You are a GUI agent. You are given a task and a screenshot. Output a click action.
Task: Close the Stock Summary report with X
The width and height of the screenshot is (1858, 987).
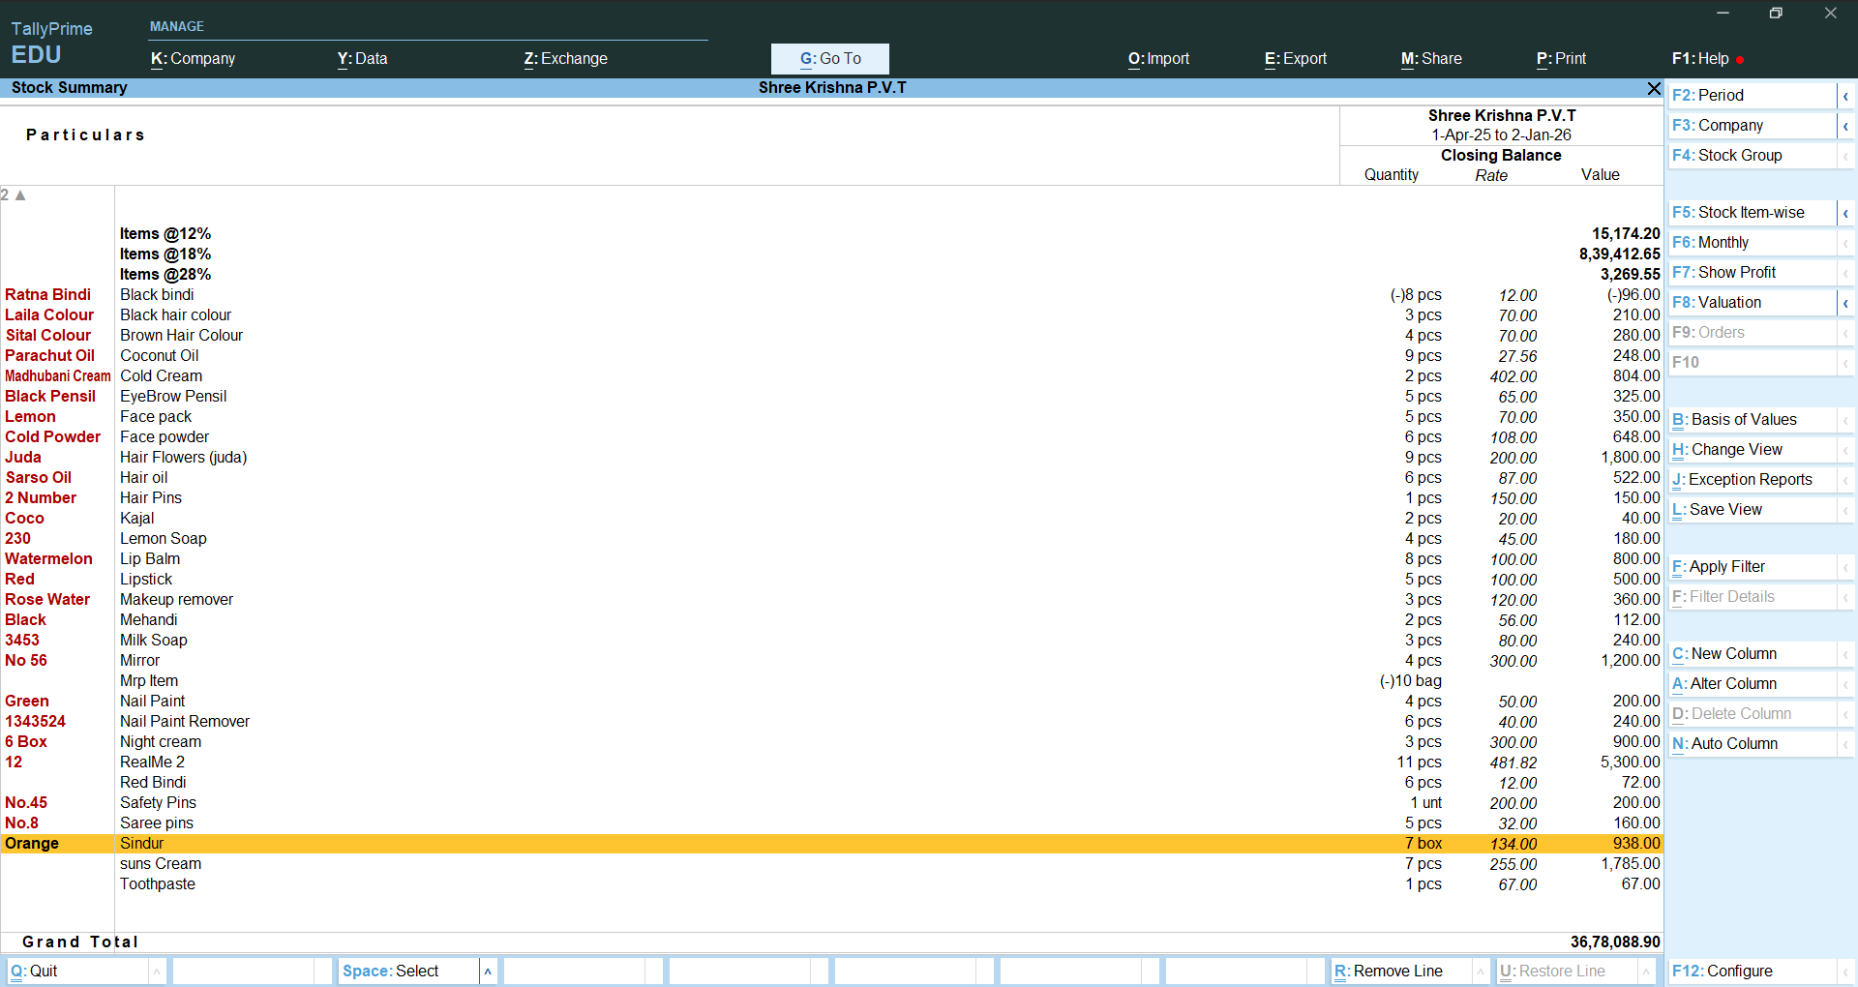[1653, 88]
